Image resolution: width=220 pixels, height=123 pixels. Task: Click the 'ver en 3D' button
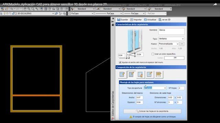pos(164,20)
